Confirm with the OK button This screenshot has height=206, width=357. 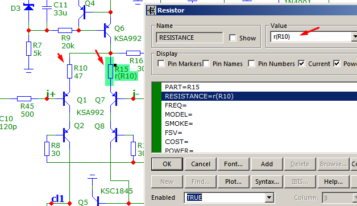167,164
